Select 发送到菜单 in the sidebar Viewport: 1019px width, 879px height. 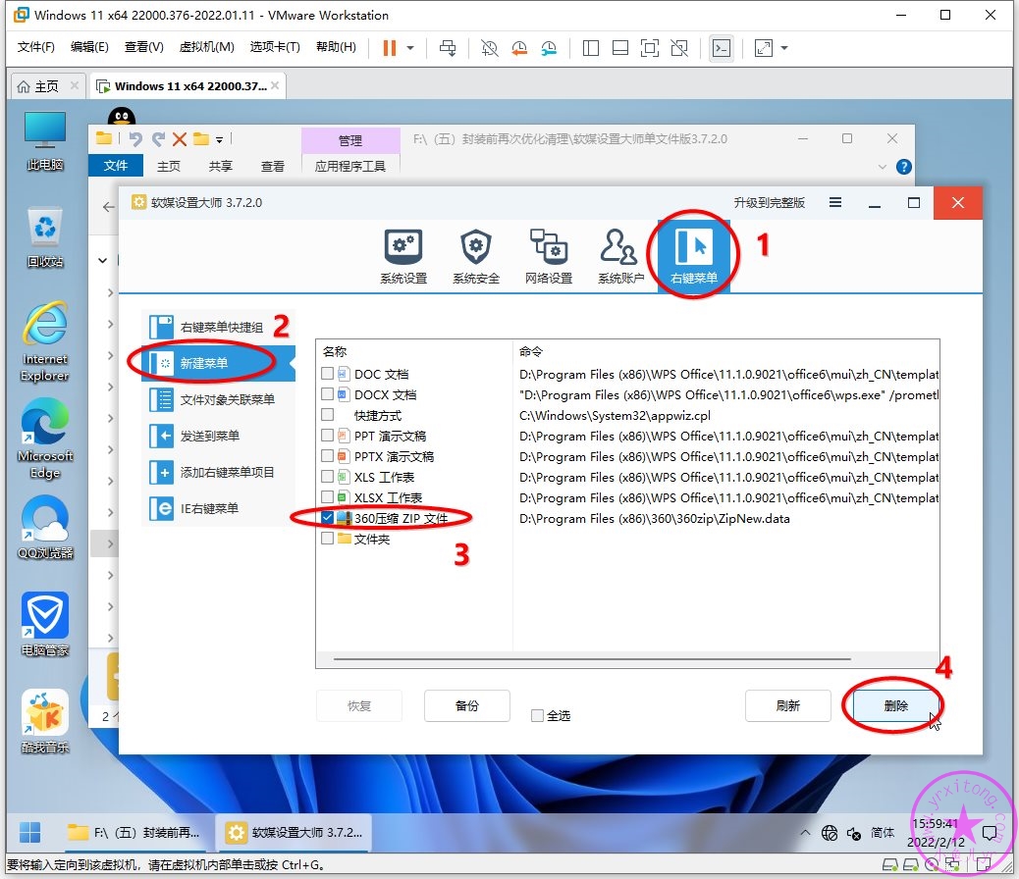click(x=218, y=436)
